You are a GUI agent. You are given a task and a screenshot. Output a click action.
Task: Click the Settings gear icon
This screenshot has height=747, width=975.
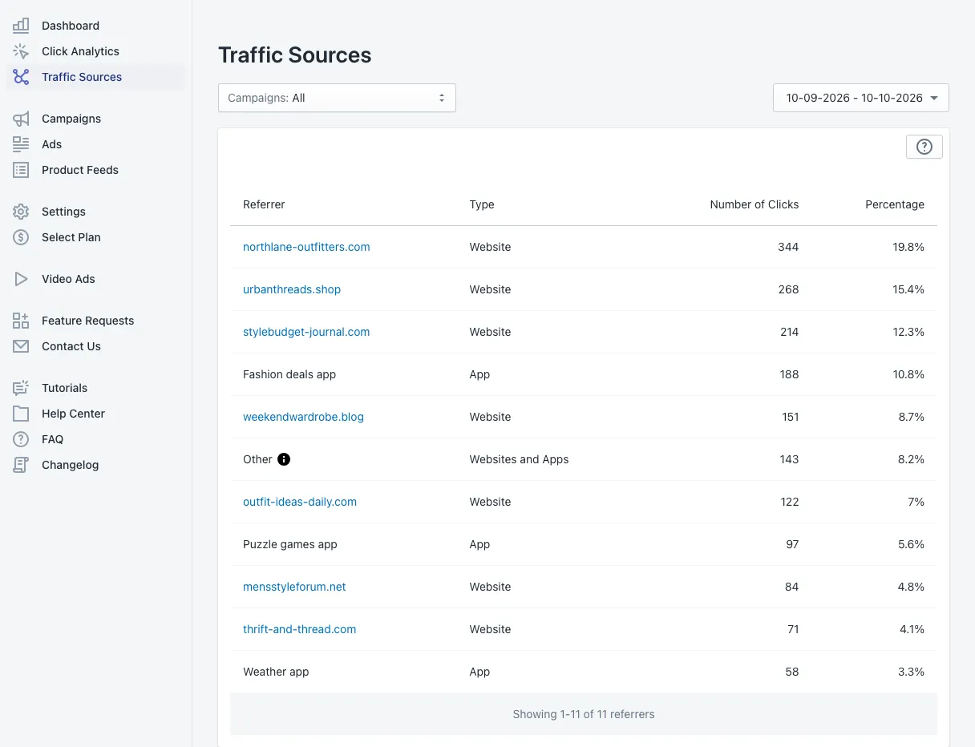(21, 212)
